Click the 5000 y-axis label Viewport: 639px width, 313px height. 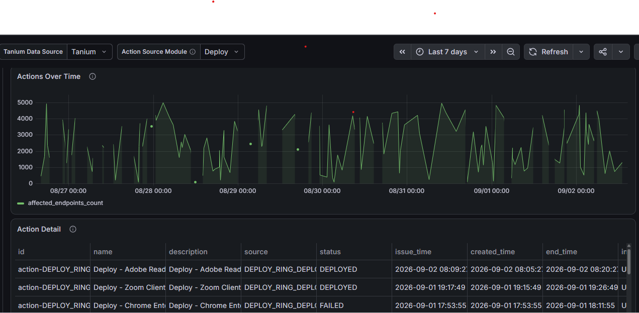pyautogui.click(x=25, y=102)
